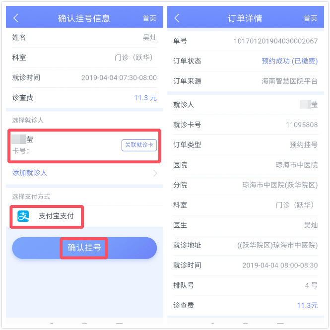Go back from the 订单详情 screen

coord(177,18)
